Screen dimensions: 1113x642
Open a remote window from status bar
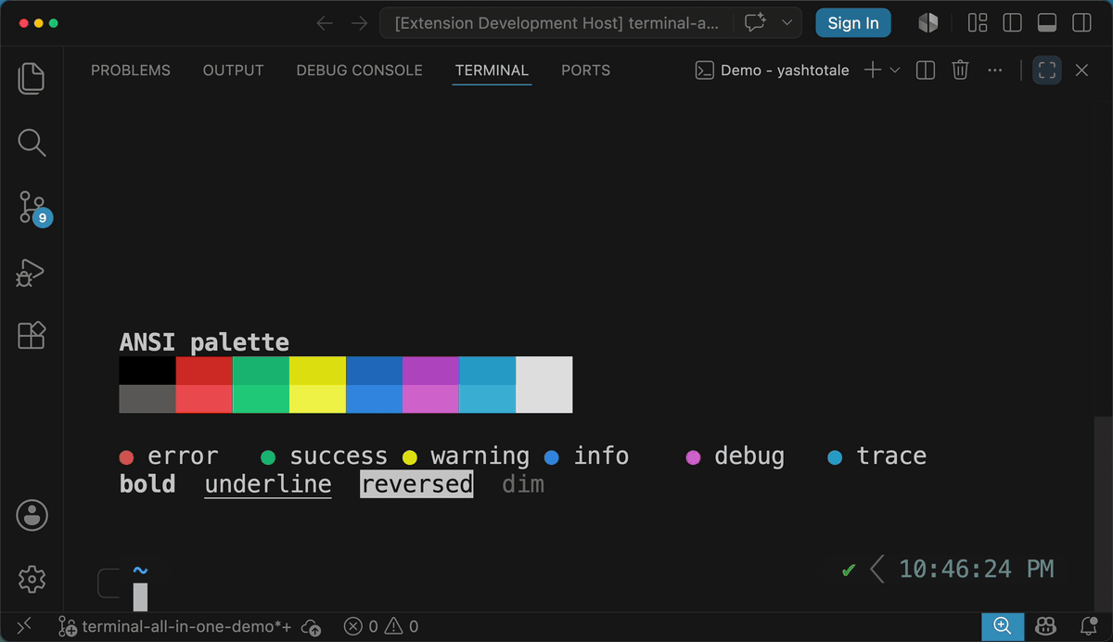pyautogui.click(x=24, y=626)
